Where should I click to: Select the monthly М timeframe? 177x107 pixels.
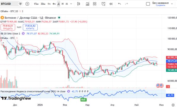(67, 4)
